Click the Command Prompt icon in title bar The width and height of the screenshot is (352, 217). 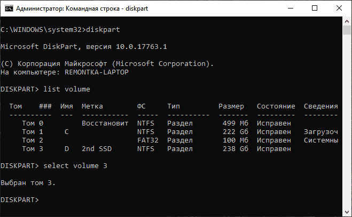click(x=9, y=9)
